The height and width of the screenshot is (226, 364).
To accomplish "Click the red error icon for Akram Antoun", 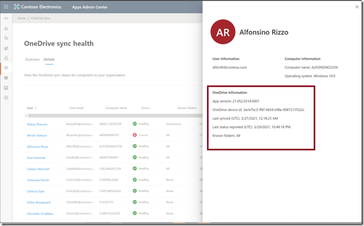I will tap(135, 135).
